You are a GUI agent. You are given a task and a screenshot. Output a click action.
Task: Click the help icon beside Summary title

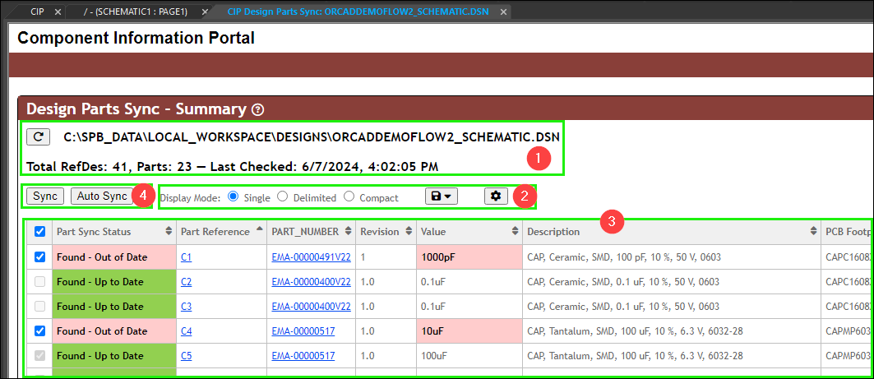coord(257,110)
